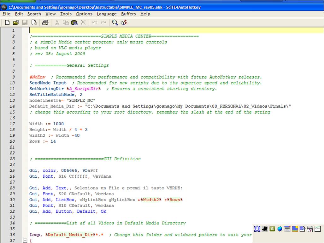Click the blue cube floating toolbar icon
The image size is (324, 243).
[280, 229]
